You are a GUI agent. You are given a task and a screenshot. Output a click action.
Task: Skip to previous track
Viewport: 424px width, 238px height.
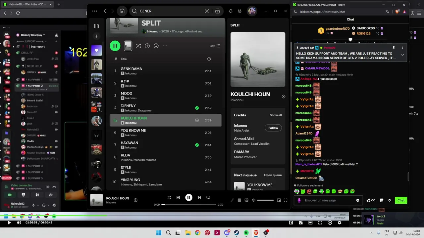pos(178,197)
